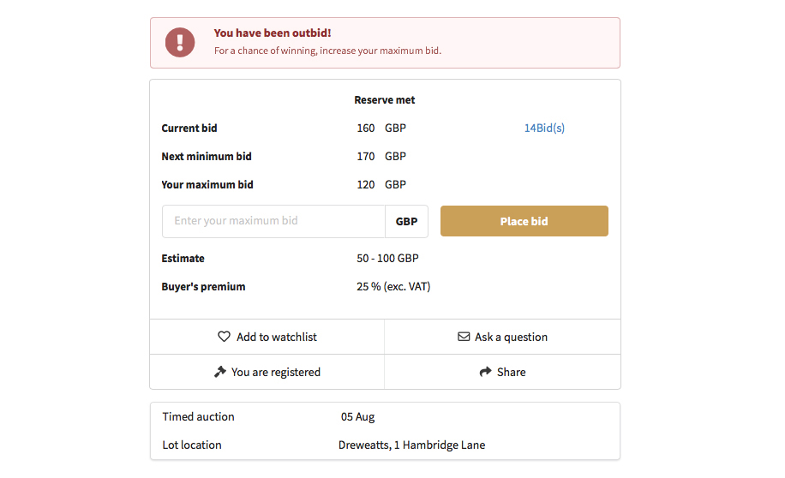Click the 'You have been outbid!' heading

click(x=272, y=33)
